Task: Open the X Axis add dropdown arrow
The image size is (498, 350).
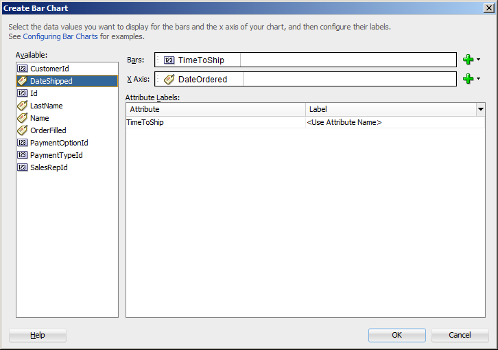Action: coord(478,78)
